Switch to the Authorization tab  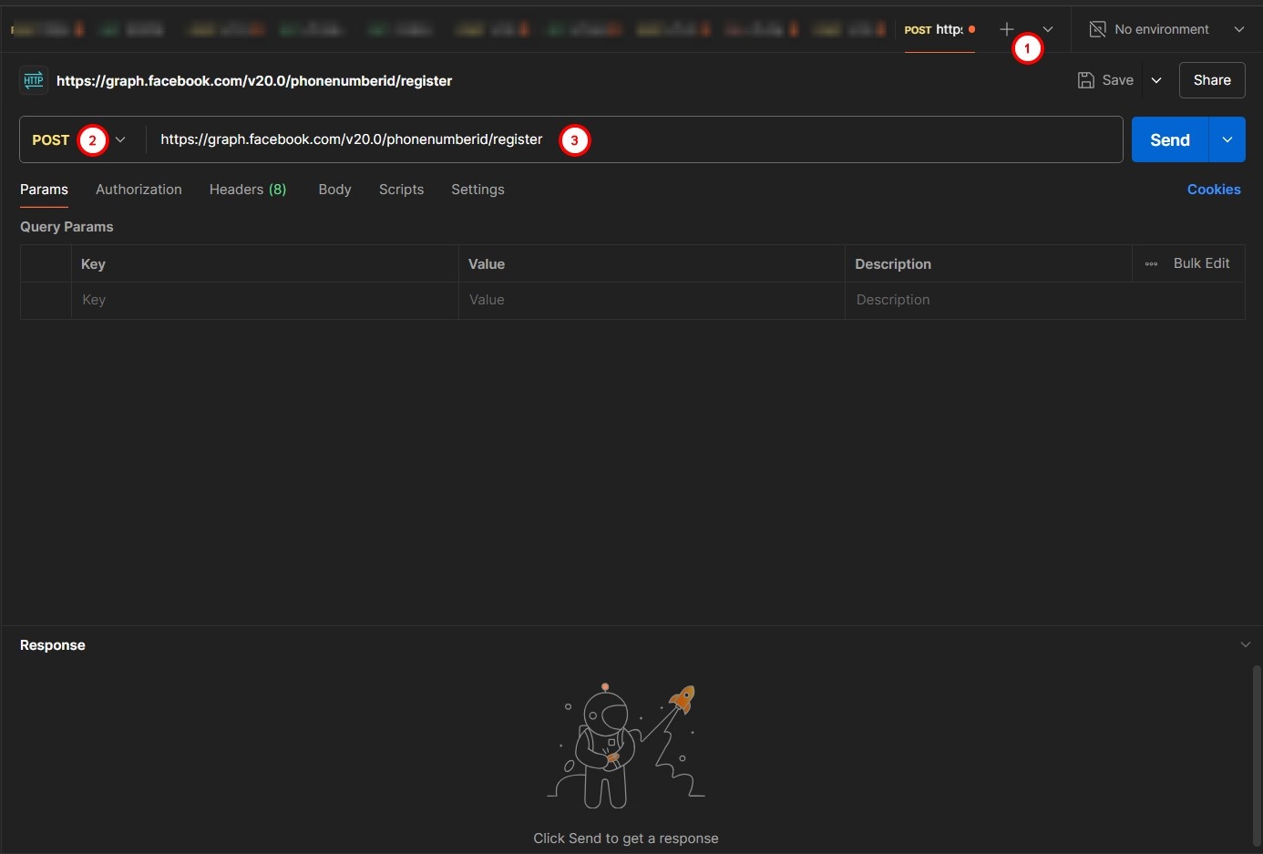[139, 190]
